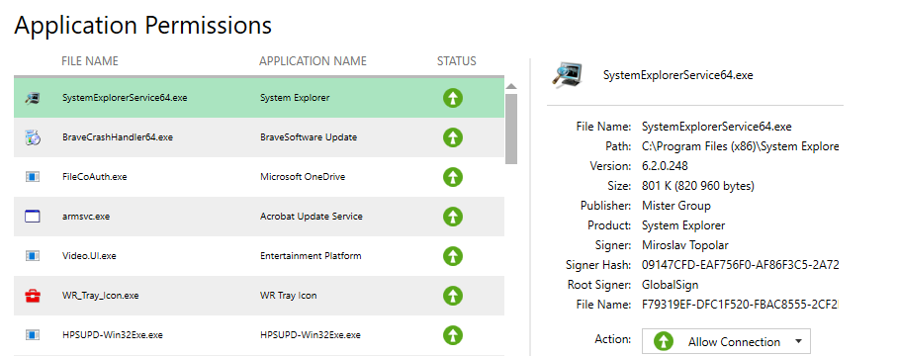This screenshot has width=898, height=356.
Task: Click the HPSUPD-Win32Exe.exe file icon
Action: pyautogui.click(x=32, y=335)
